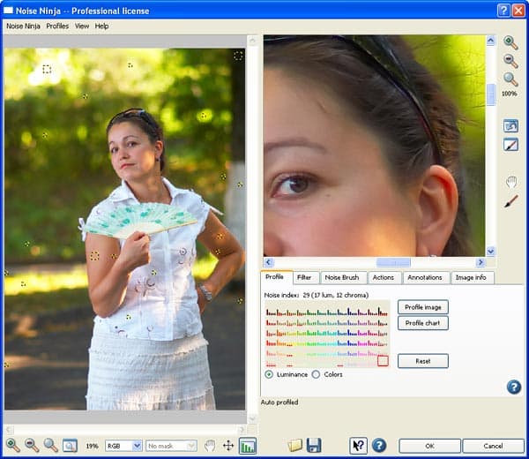Click the Profile image button
Screen dimensions: 529x459
point(422,307)
